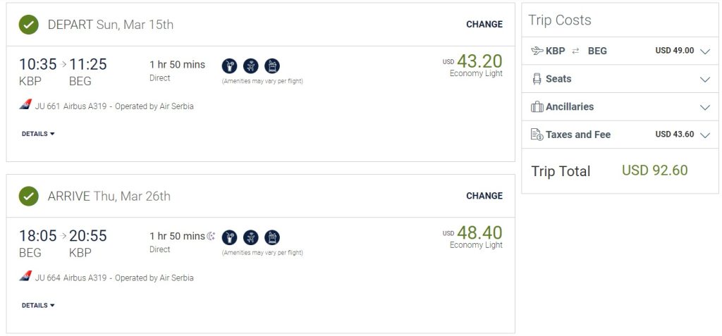Click the Trip Total USD 92.60 amount
Viewport: 722px width, 336px height.
[x=654, y=170]
